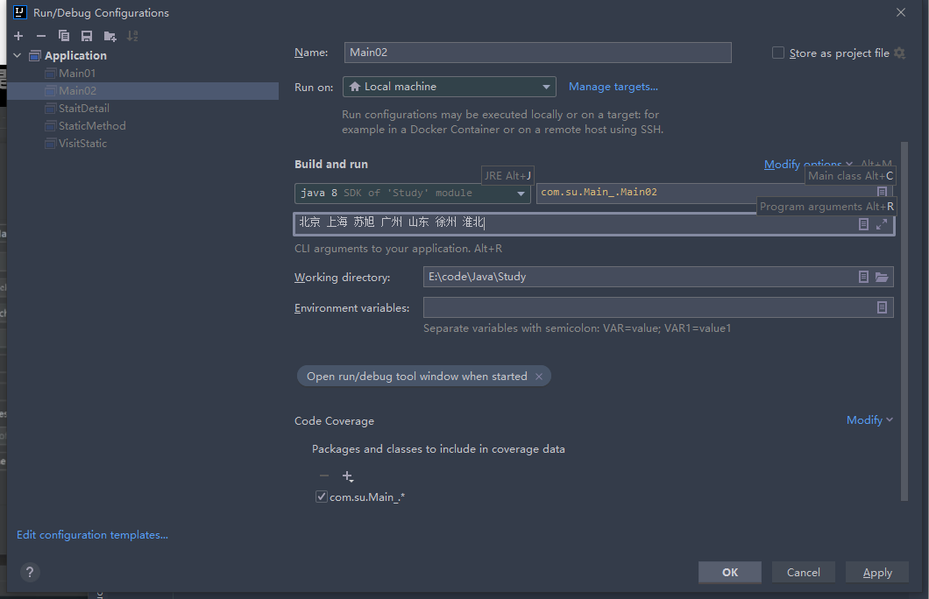Click 'Packages and classes to include' text
The width and height of the screenshot is (929, 599).
438,448
